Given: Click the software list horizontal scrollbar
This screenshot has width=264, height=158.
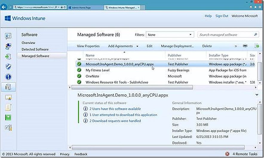Looking at the screenshot, I should tap(132, 88).
